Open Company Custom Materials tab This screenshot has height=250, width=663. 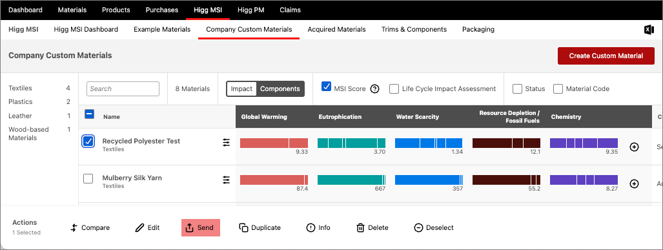click(x=249, y=30)
